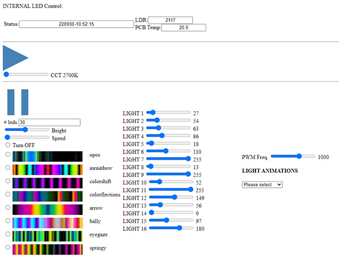Click the LIGHT 7 brightness slider

[x=169, y=159]
